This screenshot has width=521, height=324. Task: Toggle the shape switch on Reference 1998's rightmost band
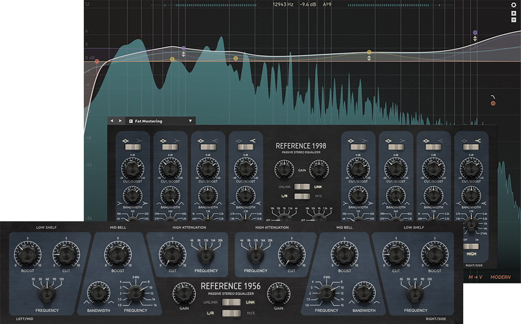click(471, 147)
